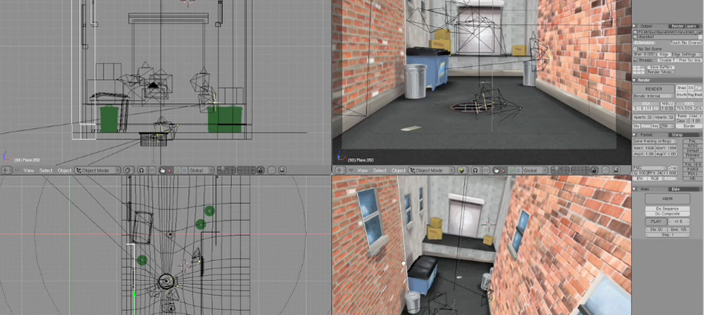Open output directory file browser icon
Screen dimensions: 704x315
click(635, 33)
